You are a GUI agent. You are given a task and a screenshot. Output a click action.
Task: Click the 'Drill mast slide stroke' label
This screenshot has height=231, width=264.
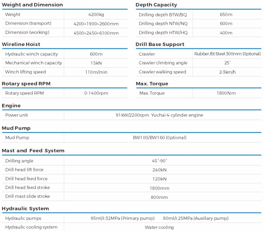click(x=28, y=196)
